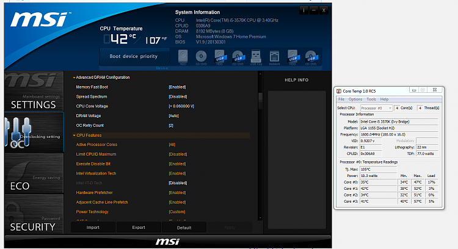
Task: Select the plain CD/DVD boot device icon
Action: 201,57
